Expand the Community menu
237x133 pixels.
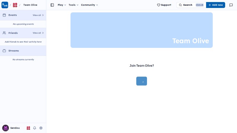click(x=89, y=5)
